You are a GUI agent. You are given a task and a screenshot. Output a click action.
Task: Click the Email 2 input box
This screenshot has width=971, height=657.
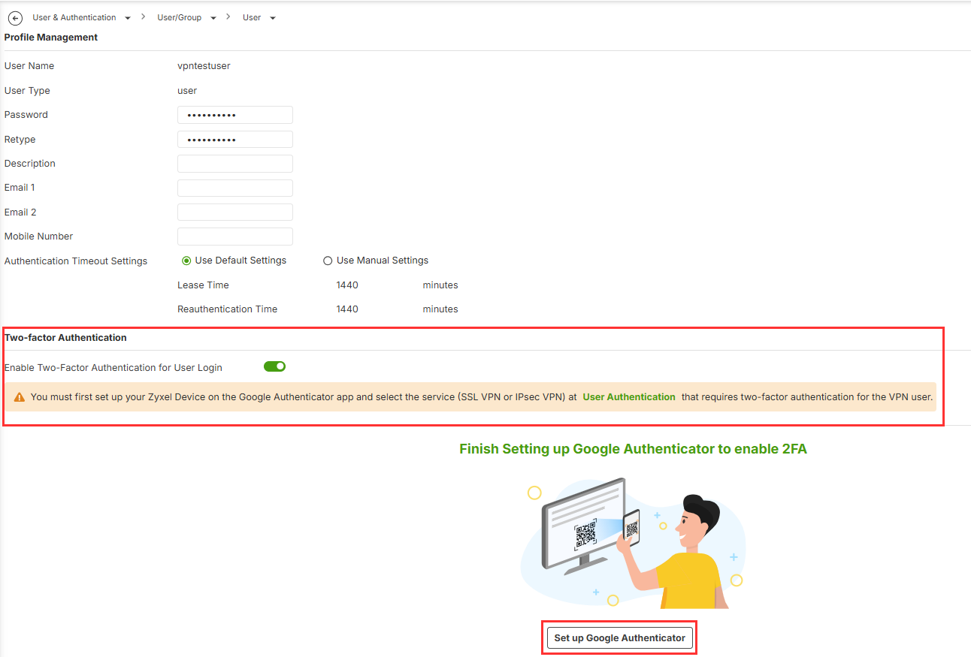235,212
